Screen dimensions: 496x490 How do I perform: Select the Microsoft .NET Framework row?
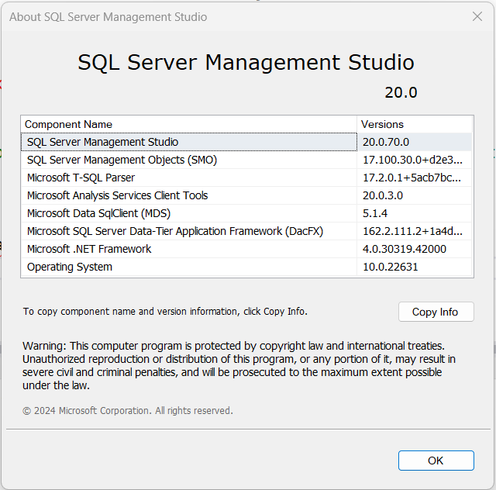[89, 249]
